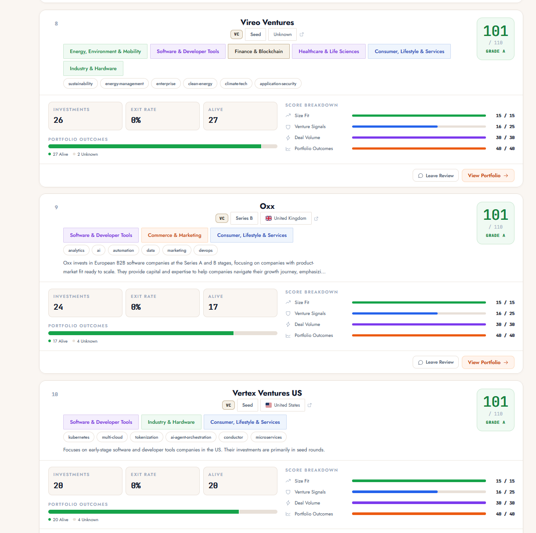
Task: Open Vertex Ventures US external link icon
Action: coord(309,405)
